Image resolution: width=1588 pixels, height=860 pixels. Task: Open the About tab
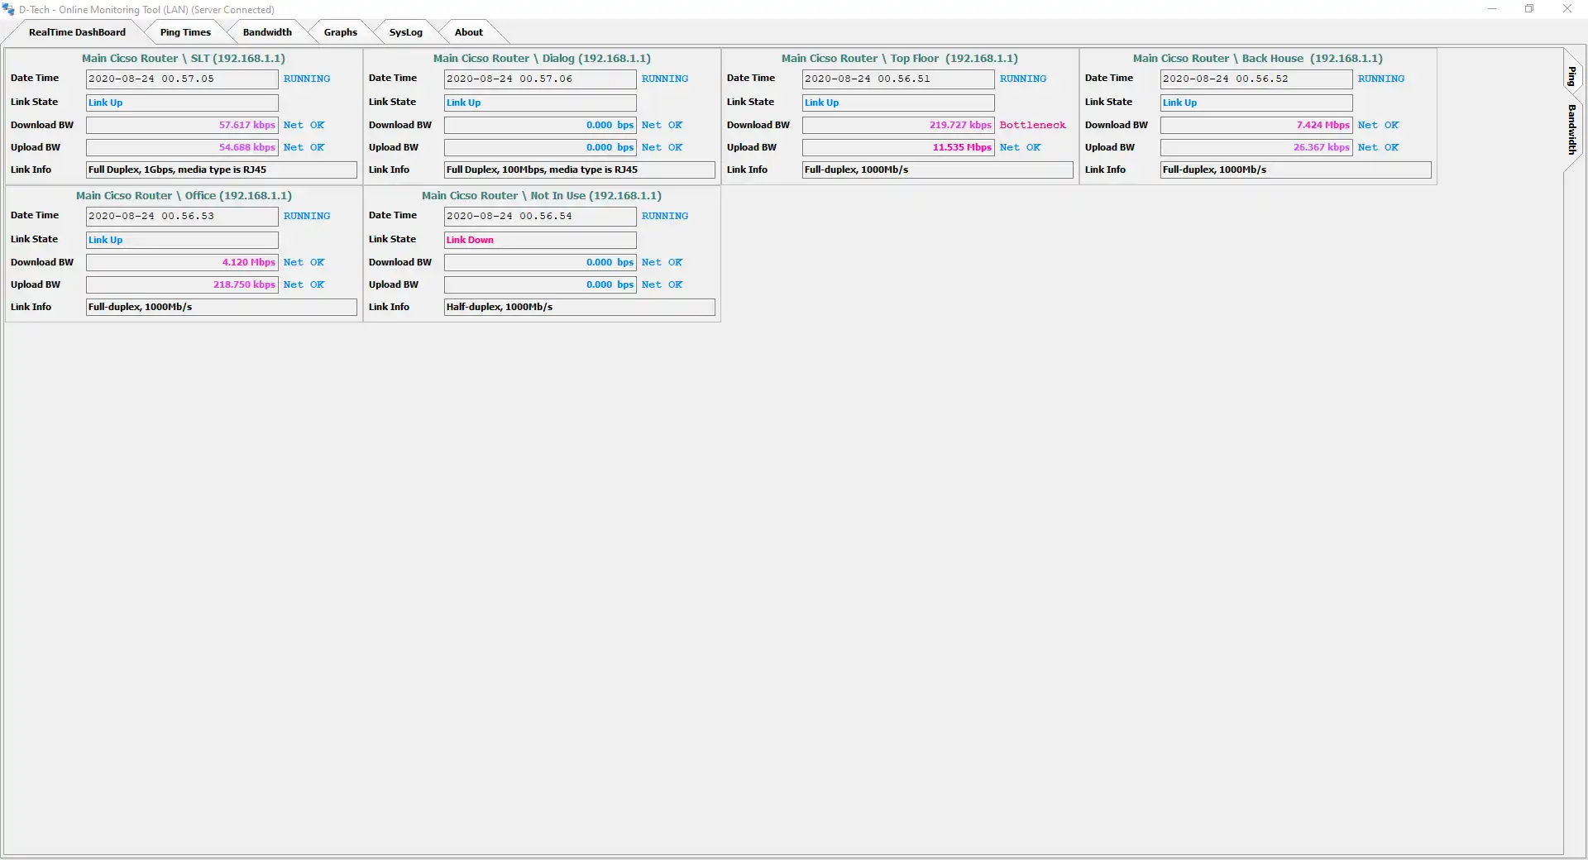(468, 32)
